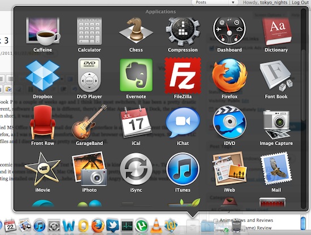Launch the Dictionary app
This screenshot has height=235, width=311.
click(x=277, y=31)
